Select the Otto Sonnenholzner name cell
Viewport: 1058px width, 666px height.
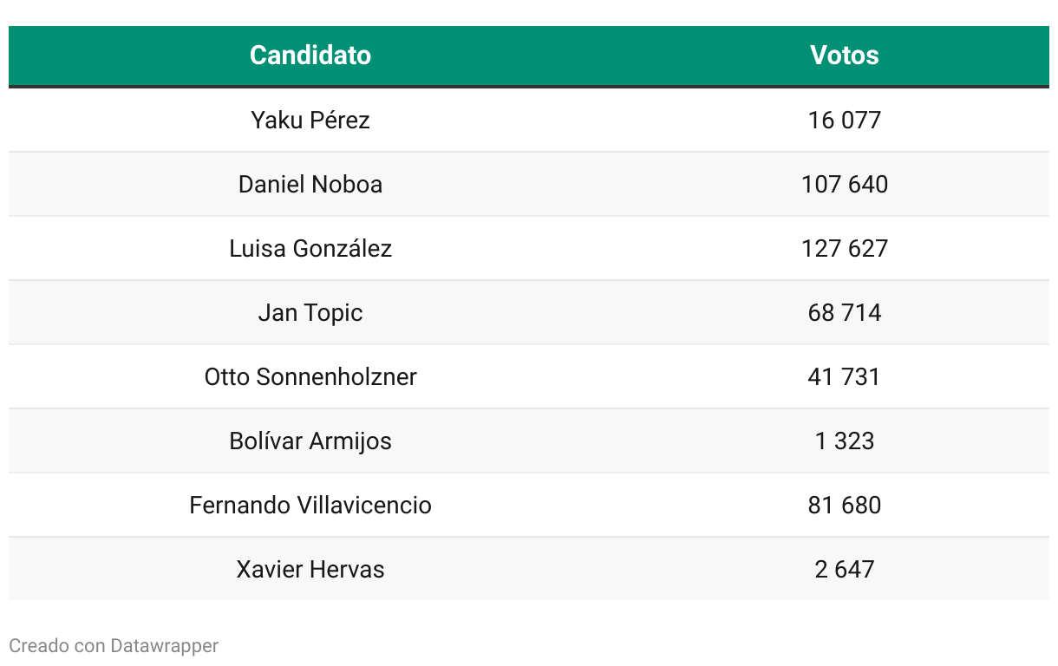310,376
